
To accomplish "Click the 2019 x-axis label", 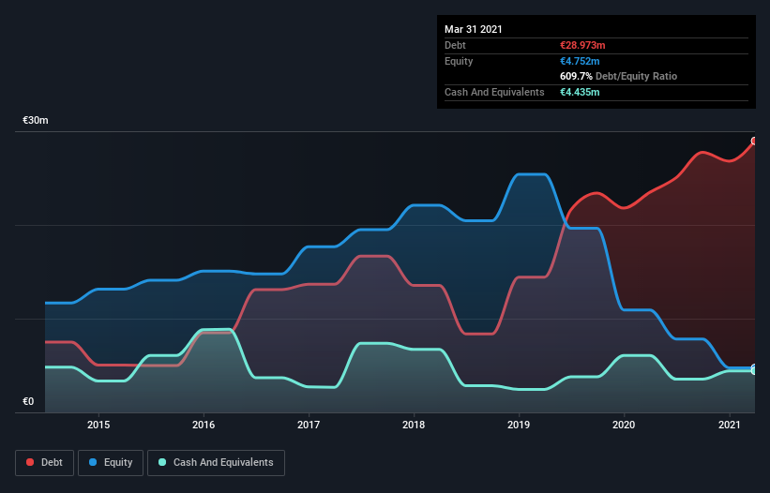I will (x=519, y=425).
